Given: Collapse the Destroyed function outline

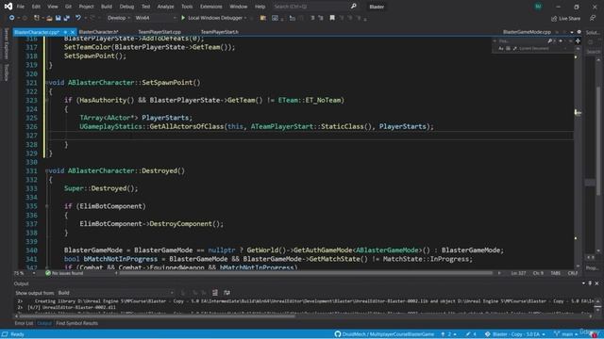Looking at the screenshot, I should 46,170.
